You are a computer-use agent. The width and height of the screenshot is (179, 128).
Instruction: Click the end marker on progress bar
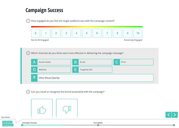click(174, 125)
